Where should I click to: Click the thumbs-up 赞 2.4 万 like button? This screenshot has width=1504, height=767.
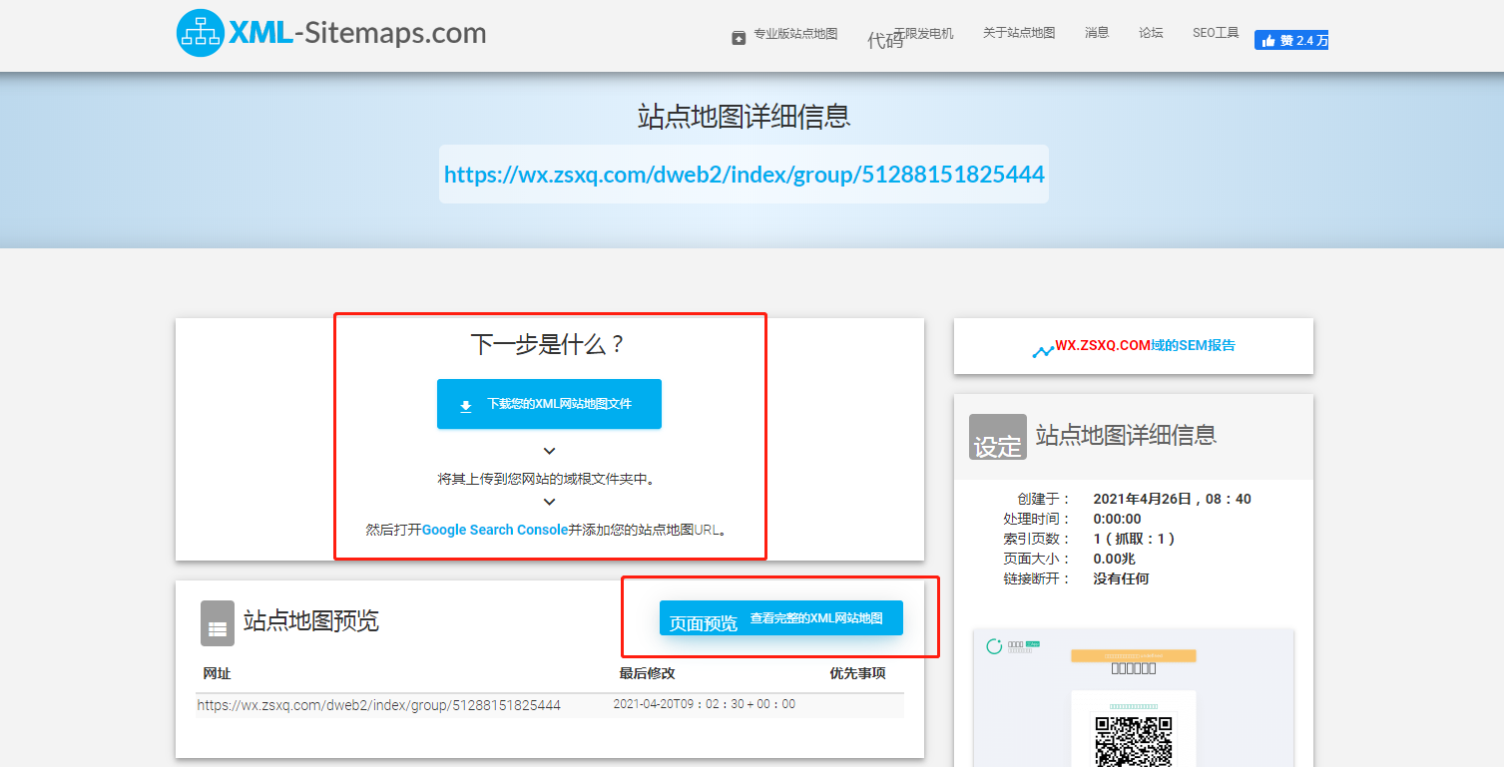point(1291,40)
